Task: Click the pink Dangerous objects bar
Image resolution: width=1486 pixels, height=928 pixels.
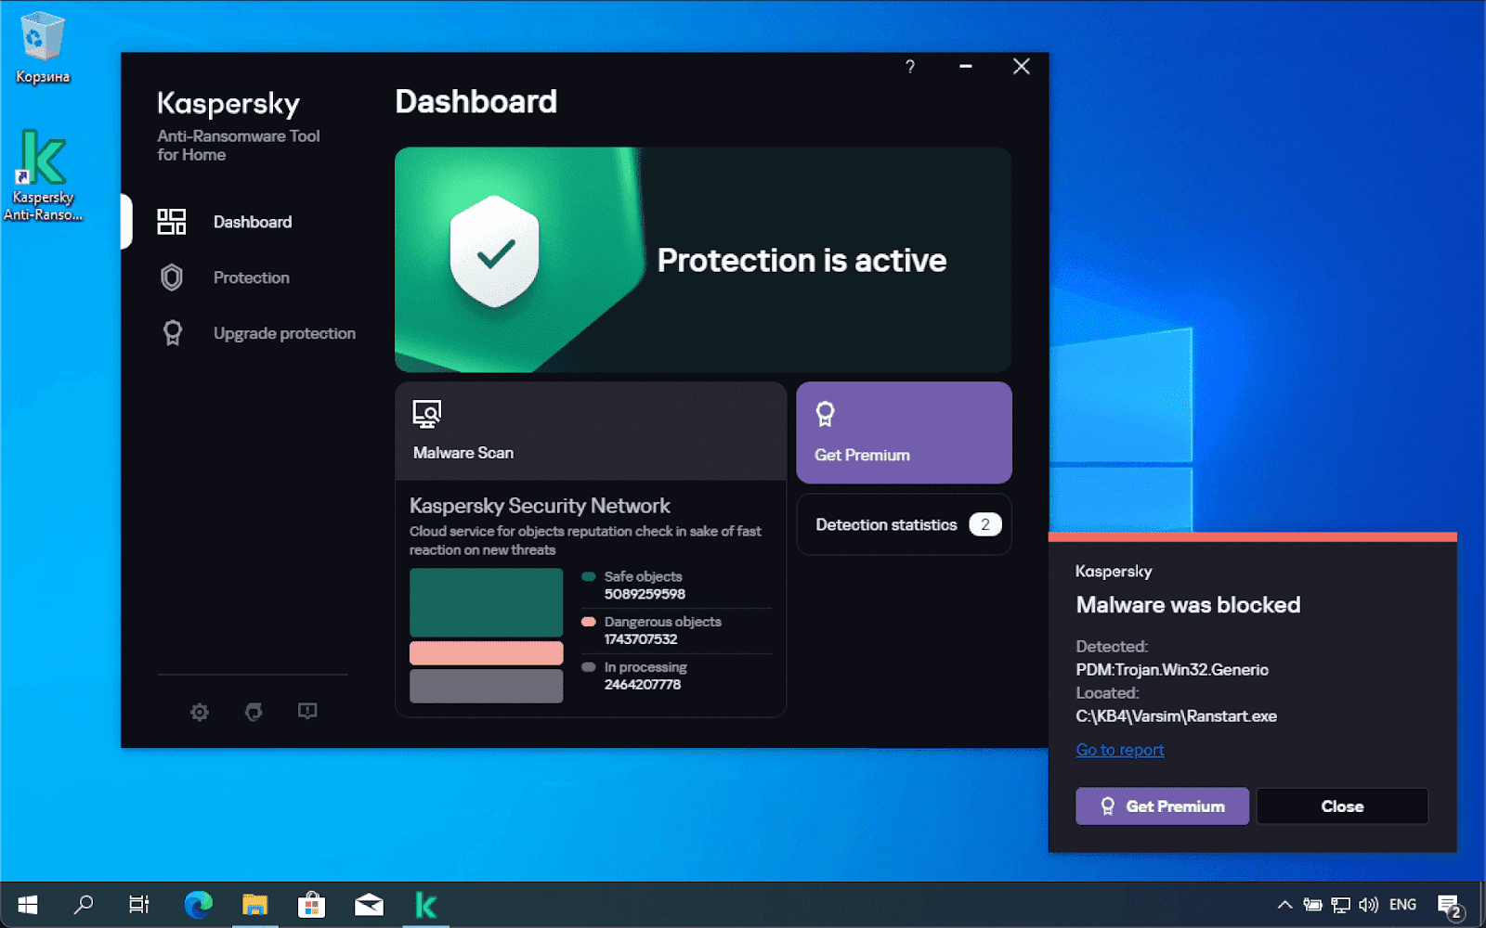Action: [x=486, y=653]
